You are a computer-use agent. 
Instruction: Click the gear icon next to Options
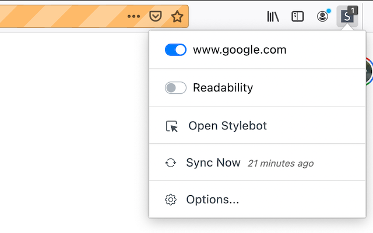click(x=171, y=200)
